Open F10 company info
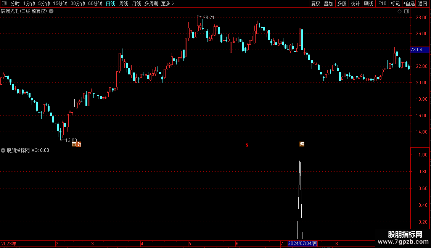 click(382, 3)
